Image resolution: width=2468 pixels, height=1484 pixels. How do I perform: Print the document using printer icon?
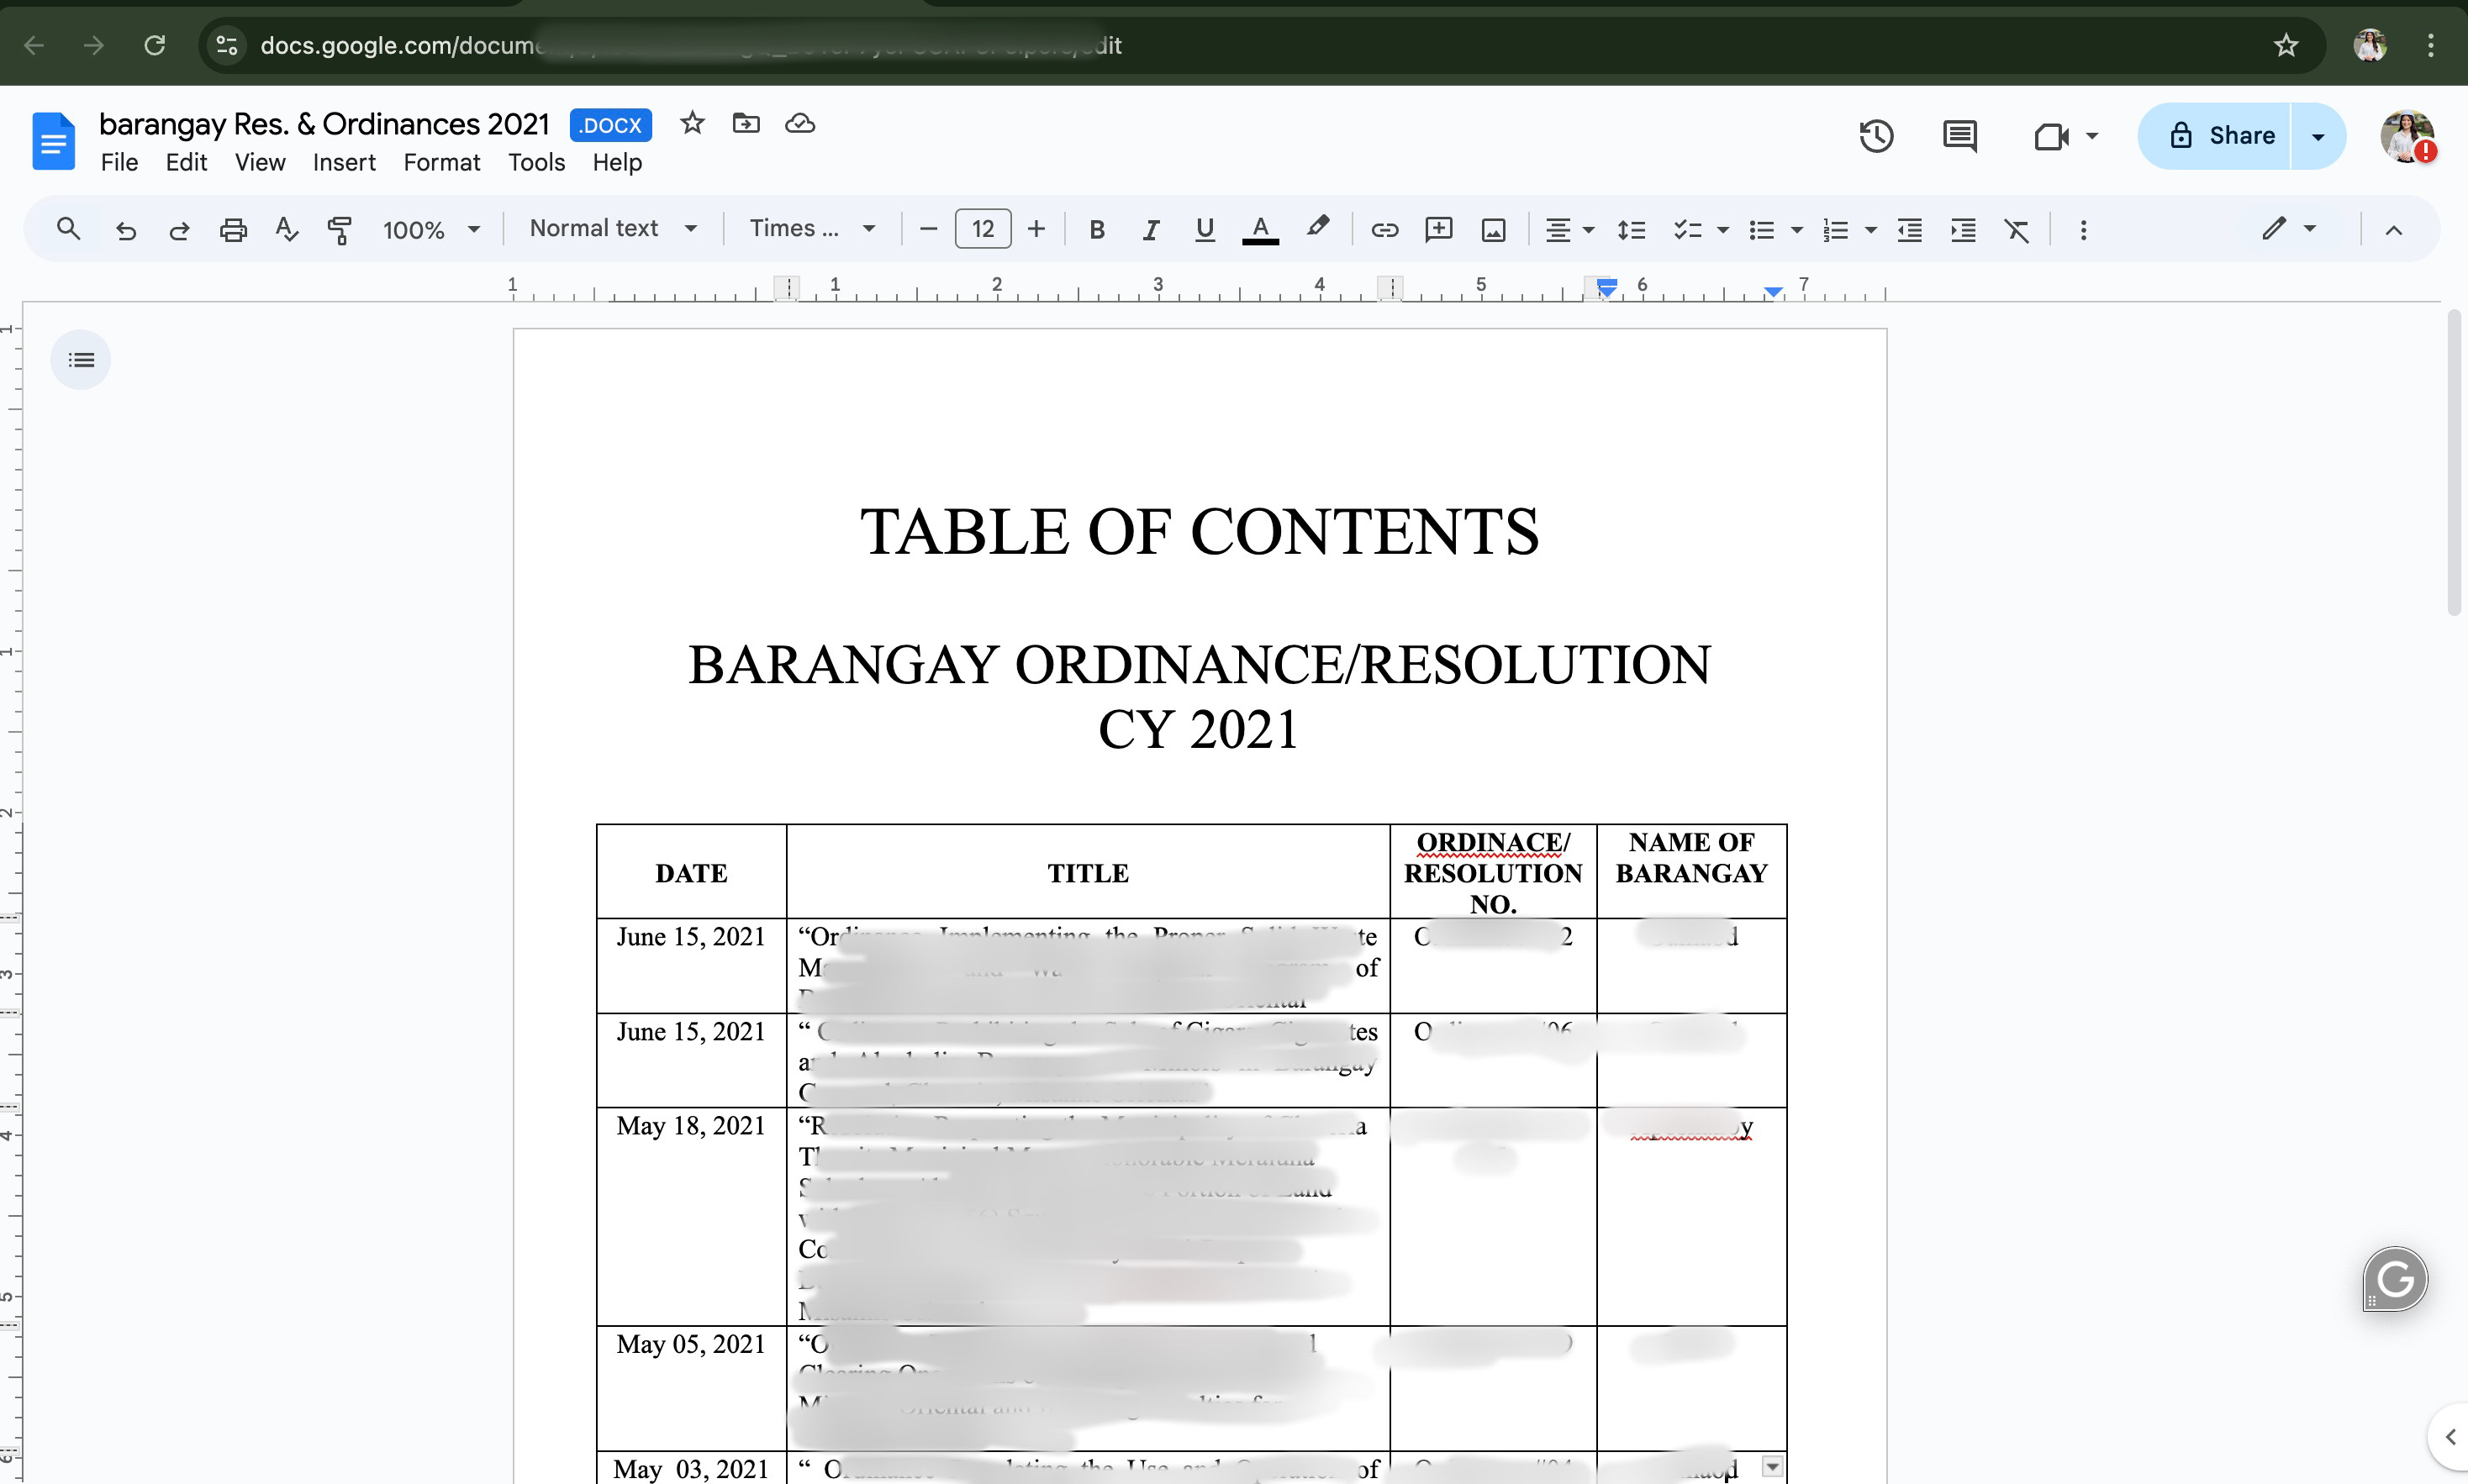coord(233,230)
